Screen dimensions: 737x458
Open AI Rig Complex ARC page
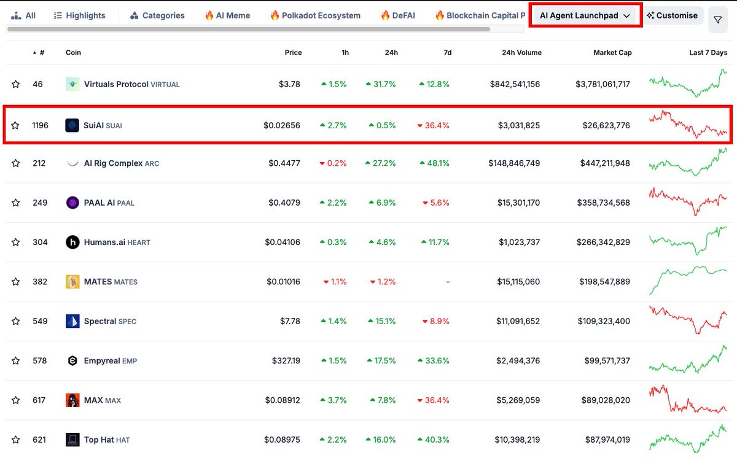tap(121, 163)
